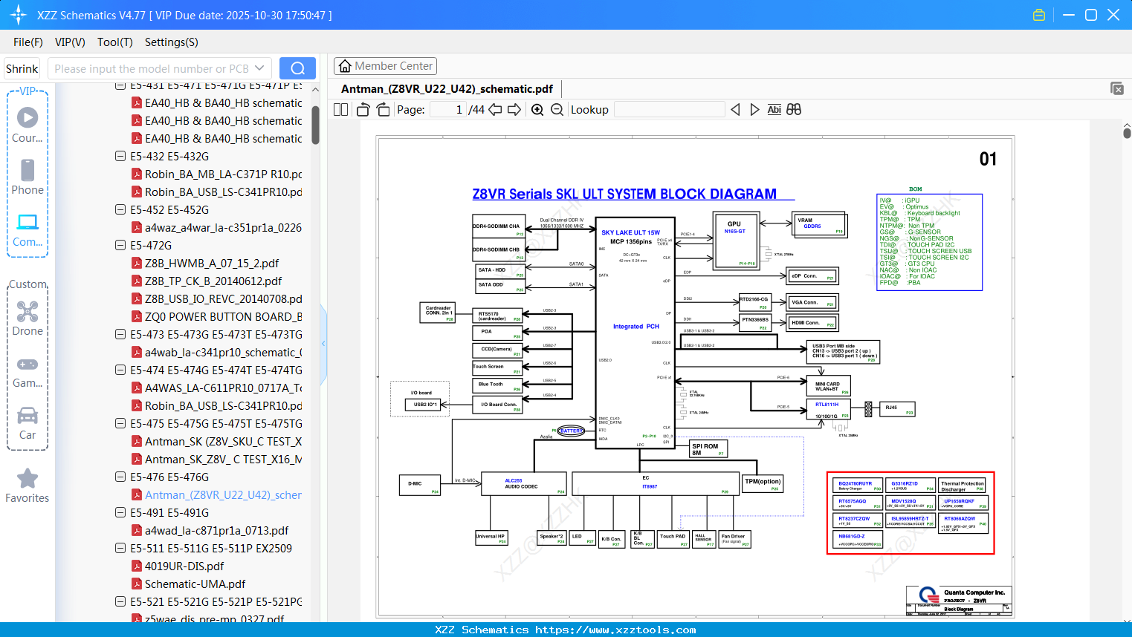This screenshot has width=1132, height=637.
Task: Rotate page counterclockwise icon in toolbar
Action: 363,110
